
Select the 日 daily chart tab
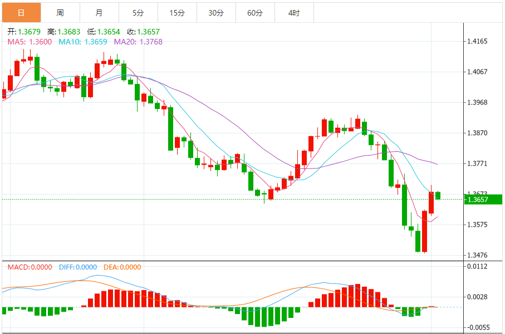[x=21, y=13]
